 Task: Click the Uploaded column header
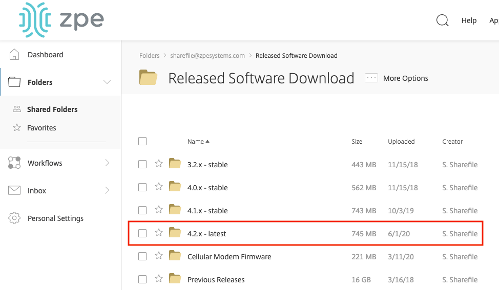(401, 141)
